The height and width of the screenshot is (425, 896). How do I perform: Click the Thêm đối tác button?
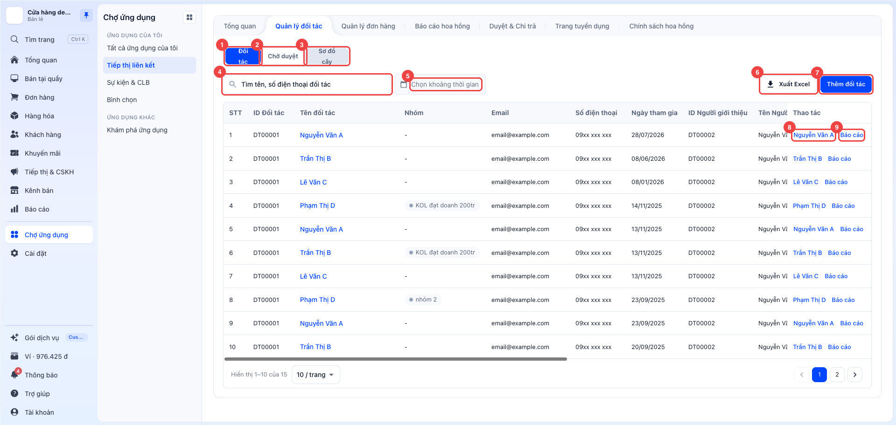pyautogui.click(x=846, y=84)
